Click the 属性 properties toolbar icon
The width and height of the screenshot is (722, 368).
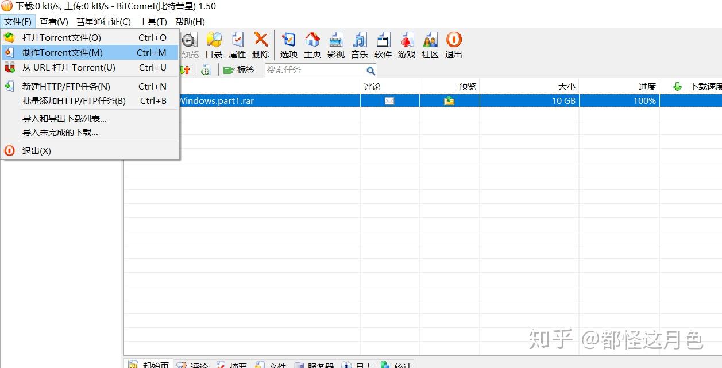(237, 45)
